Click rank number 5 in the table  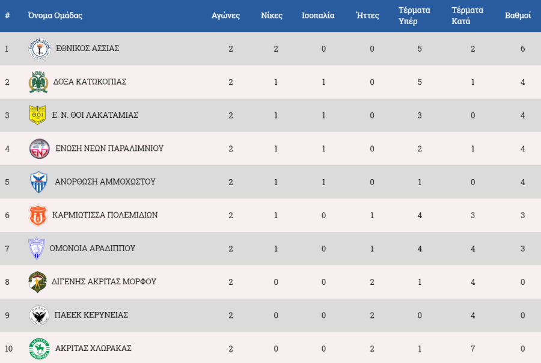point(7,182)
